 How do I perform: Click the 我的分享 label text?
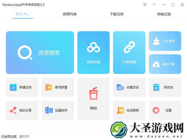[x=26, y=110]
